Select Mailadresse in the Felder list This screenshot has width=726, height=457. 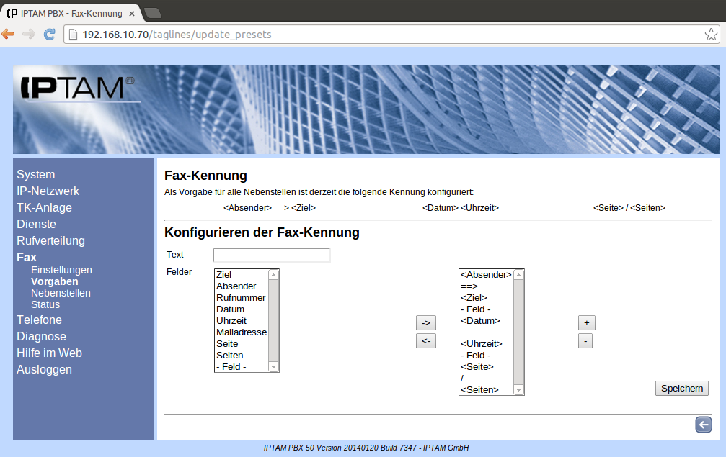pos(241,332)
